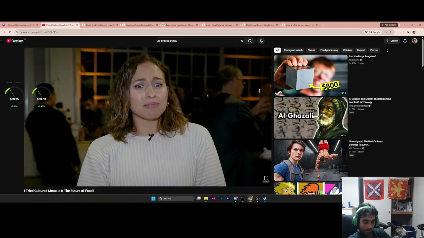Click the Windows taskbar Search box

tap(176, 199)
